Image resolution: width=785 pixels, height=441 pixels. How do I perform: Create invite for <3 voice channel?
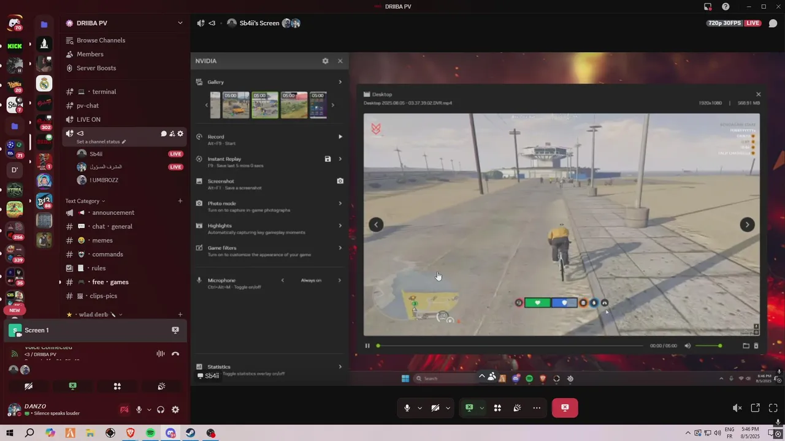click(x=172, y=134)
